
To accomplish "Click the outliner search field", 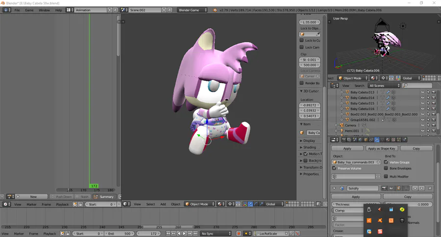I will point(417,86).
